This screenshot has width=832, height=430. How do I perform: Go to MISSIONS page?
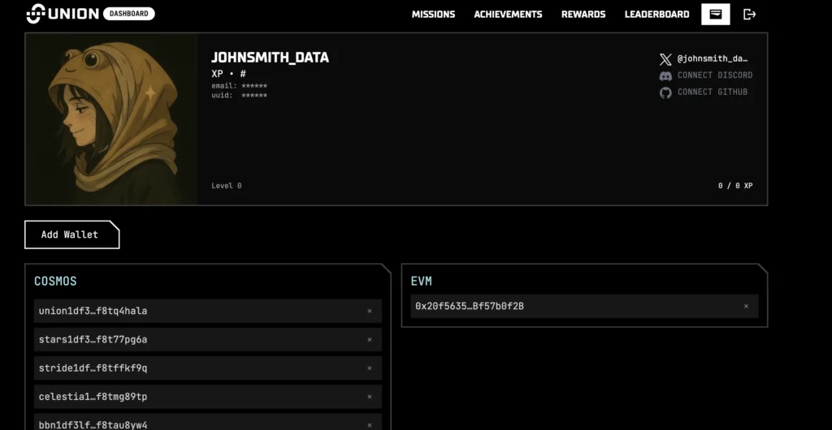pyautogui.click(x=433, y=15)
